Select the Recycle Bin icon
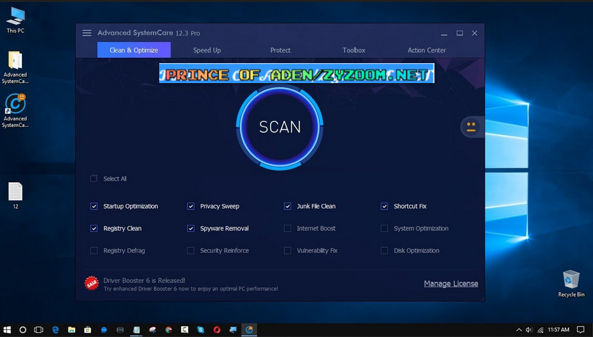The height and width of the screenshot is (337, 593). click(x=571, y=283)
